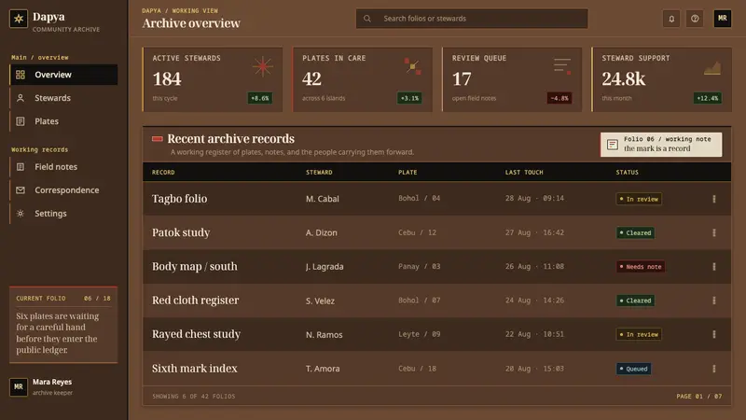746x420 pixels.
Task: Click the Showing 6 of 42 folios text
Action: pos(194,396)
